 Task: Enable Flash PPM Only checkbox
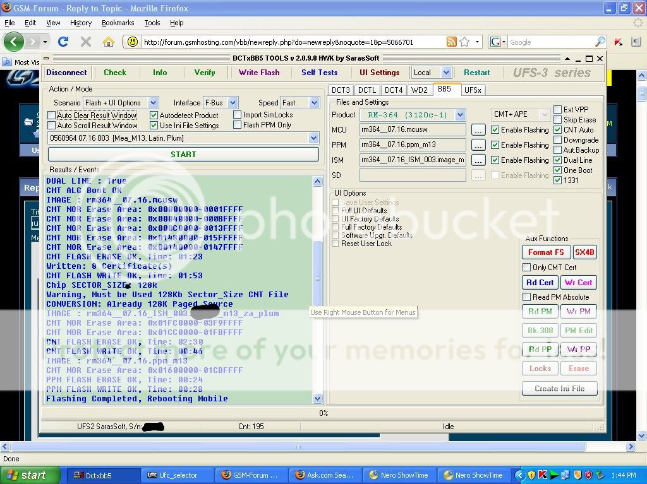coord(238,125)
